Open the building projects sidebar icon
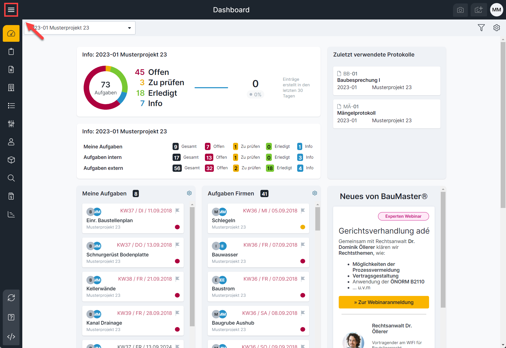This screenshot has width=506, height=348. tap(11, 88)
